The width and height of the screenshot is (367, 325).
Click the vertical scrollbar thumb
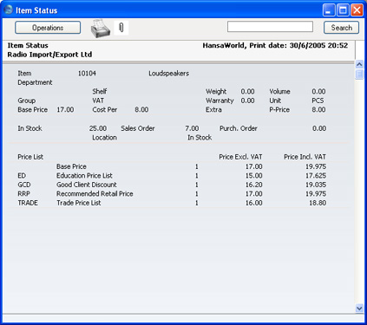[x=359, y=75]
